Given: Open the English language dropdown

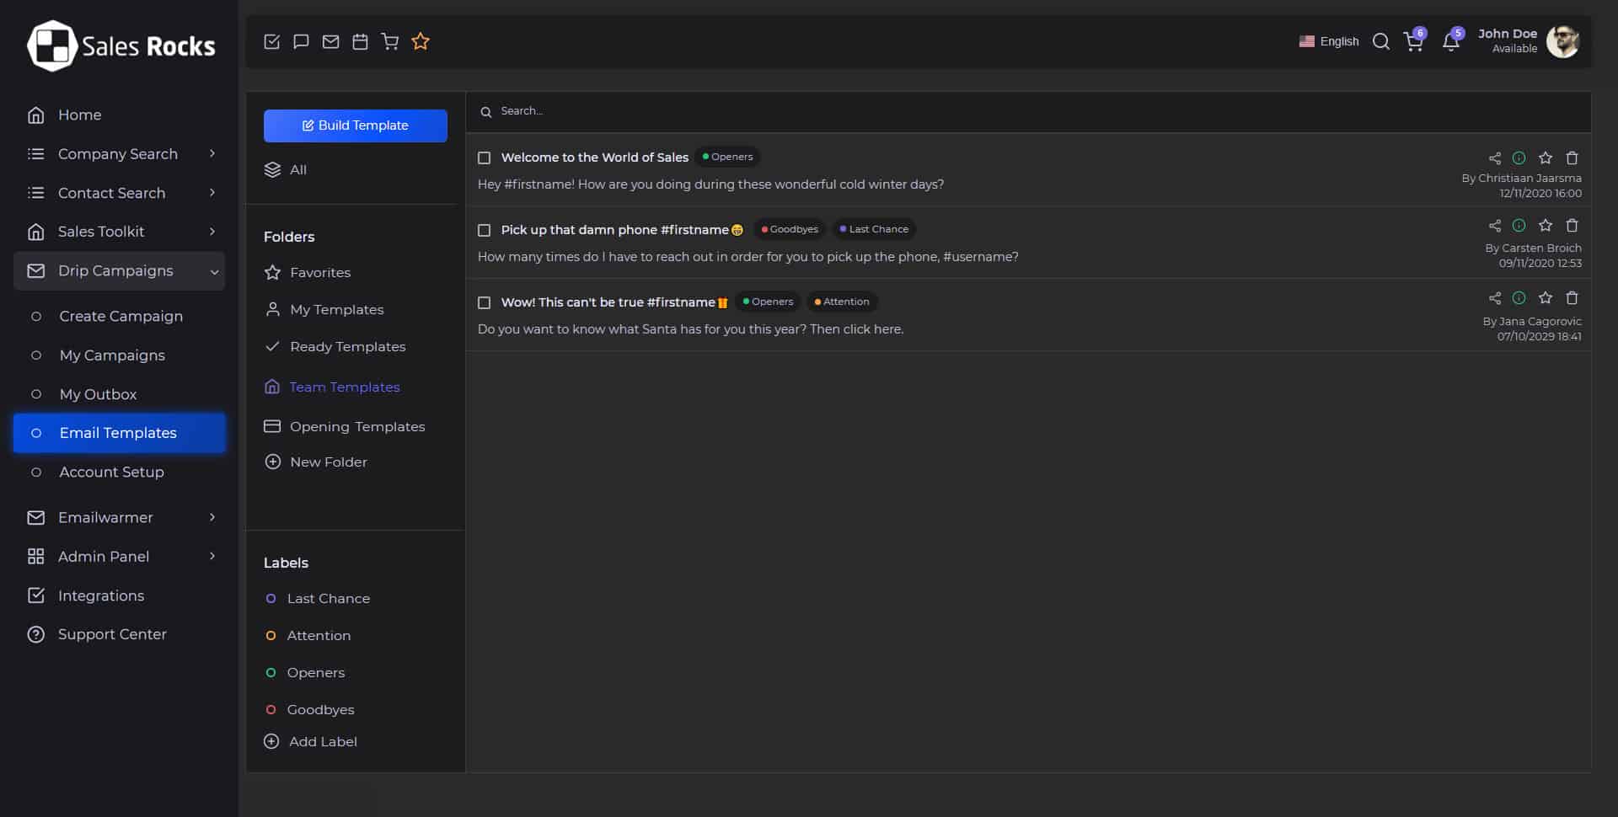Looking at the screenshot, I should [1329, 41].
